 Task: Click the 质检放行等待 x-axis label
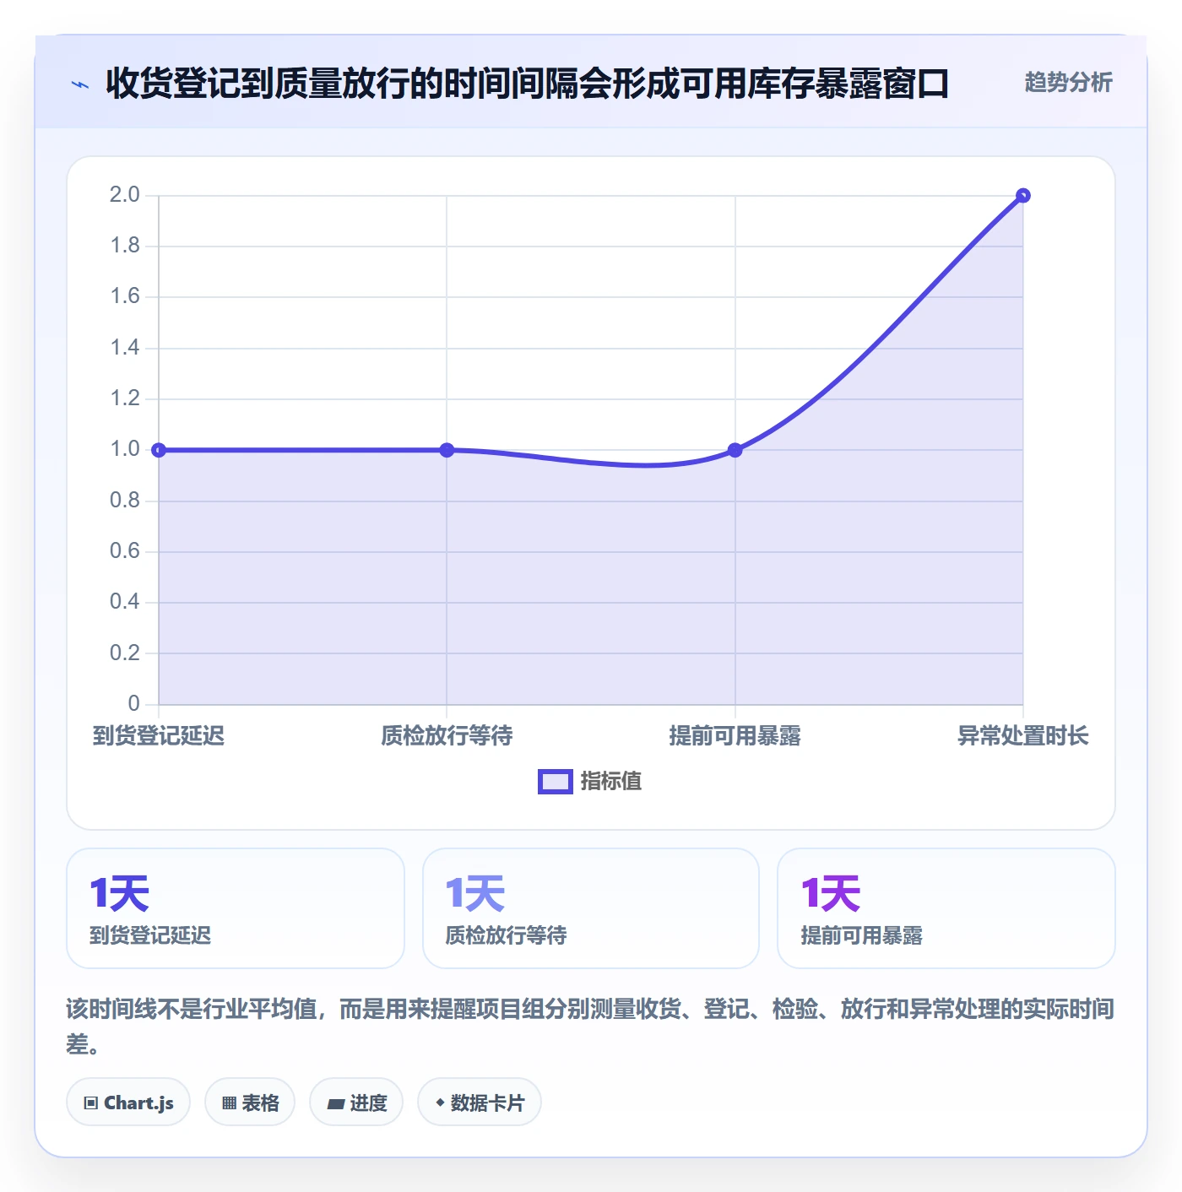[447, 735]
